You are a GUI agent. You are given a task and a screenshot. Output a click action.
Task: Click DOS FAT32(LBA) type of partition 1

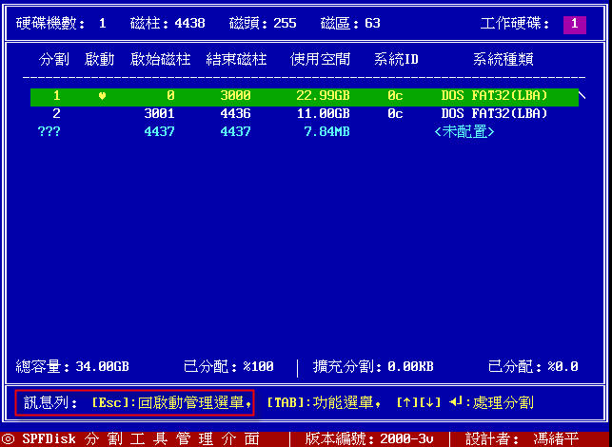(495, 96)
